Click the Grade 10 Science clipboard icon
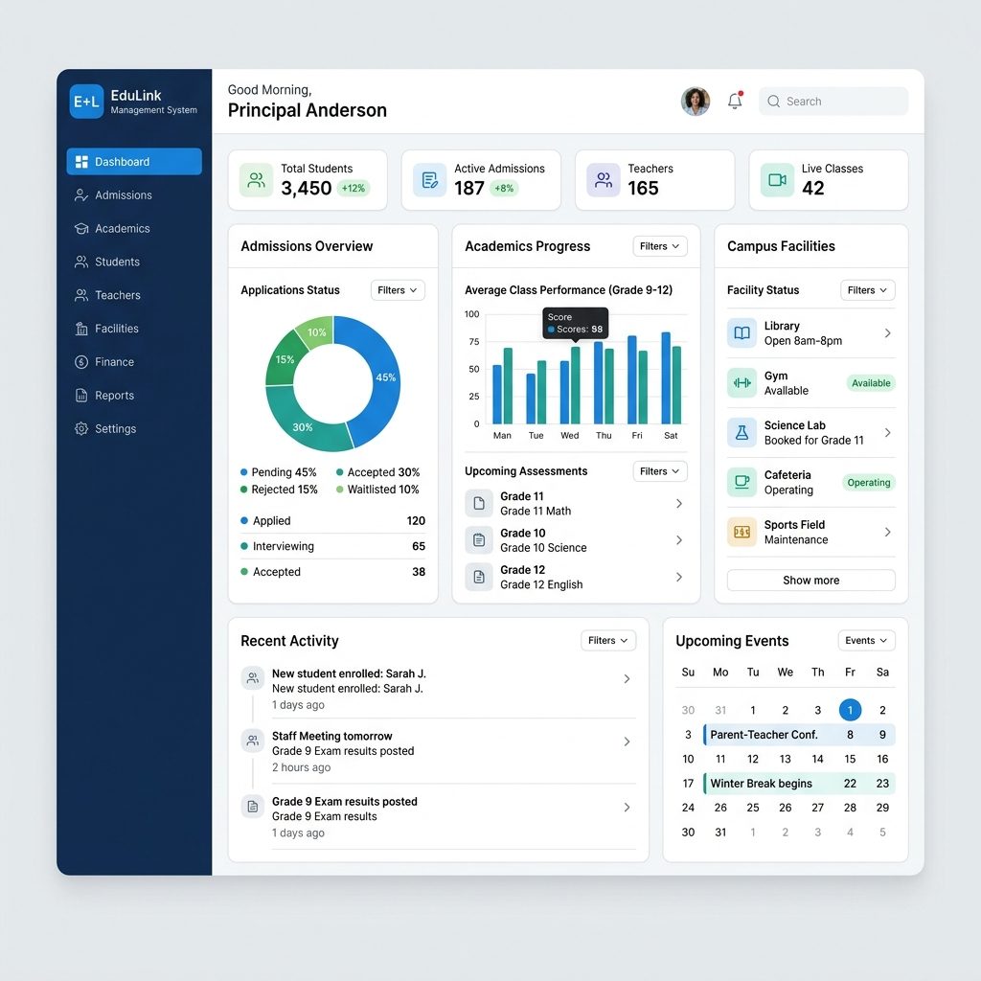This screenshot has width=981, height=981. click(479, 540)
